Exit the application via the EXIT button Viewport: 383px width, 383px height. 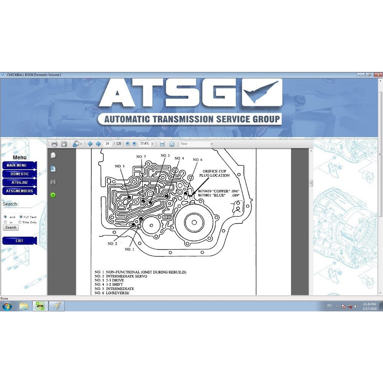pyautogui.click(x=18, y=241)
